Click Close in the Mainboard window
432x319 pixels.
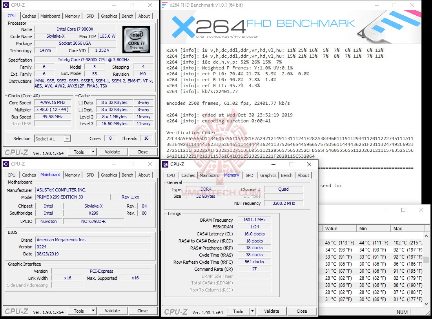(x=142, y=311)
